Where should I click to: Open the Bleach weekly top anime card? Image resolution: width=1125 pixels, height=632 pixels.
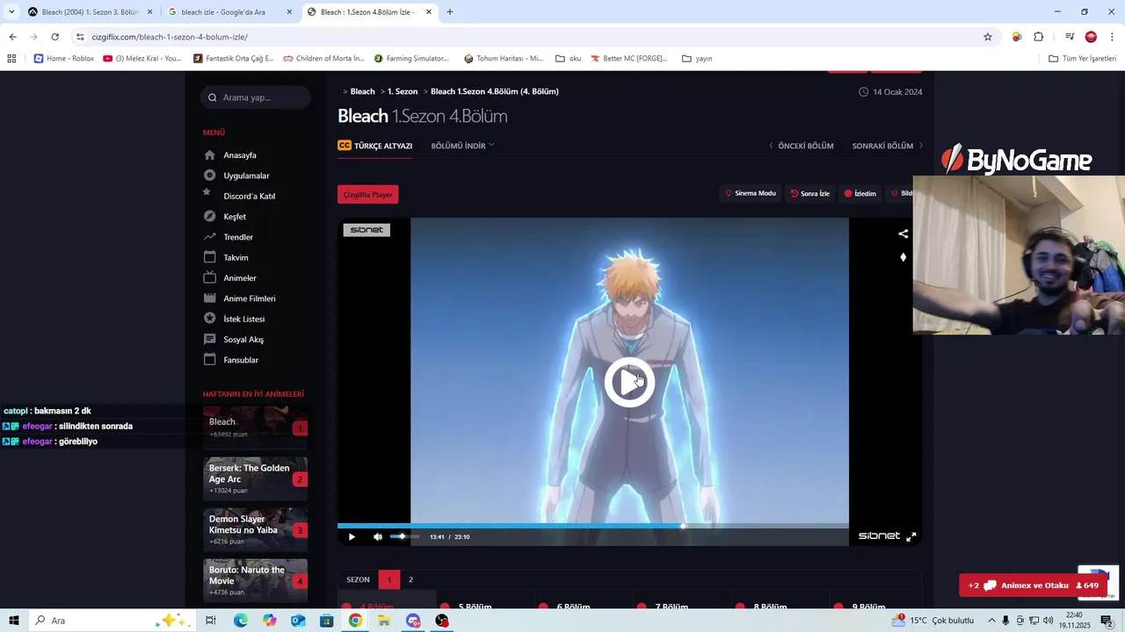pos(255,427)
